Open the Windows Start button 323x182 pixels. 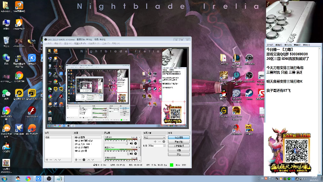pyautogui.click(x=4, y=179)
